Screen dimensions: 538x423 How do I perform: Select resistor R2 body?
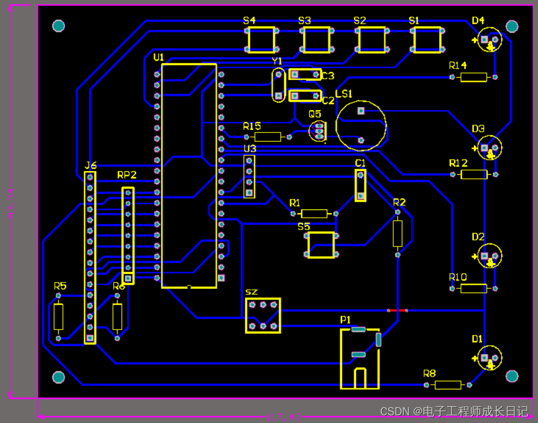click(398, 234)
